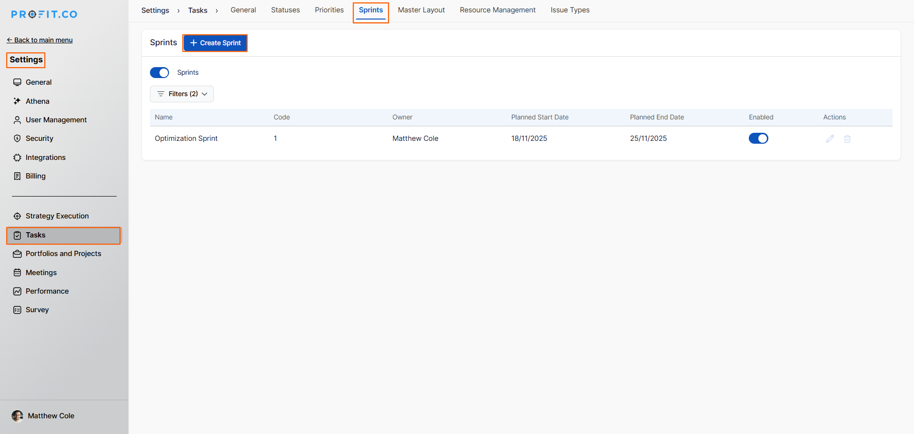Click the Performance chart icon in sidebar

pos(17,291)
